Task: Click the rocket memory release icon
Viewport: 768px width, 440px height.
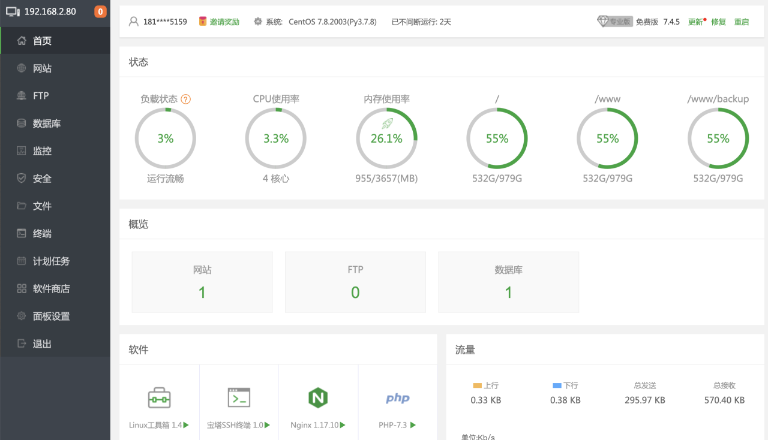Action: [387, 123]
